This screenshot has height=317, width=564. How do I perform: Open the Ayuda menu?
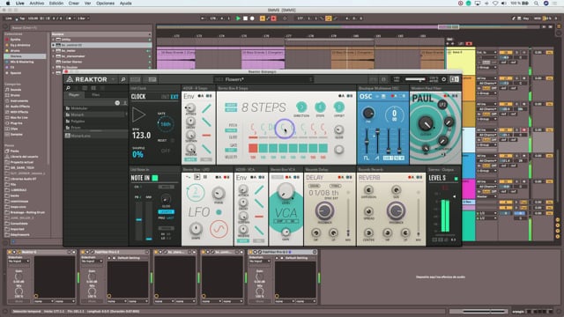(125, 4)
